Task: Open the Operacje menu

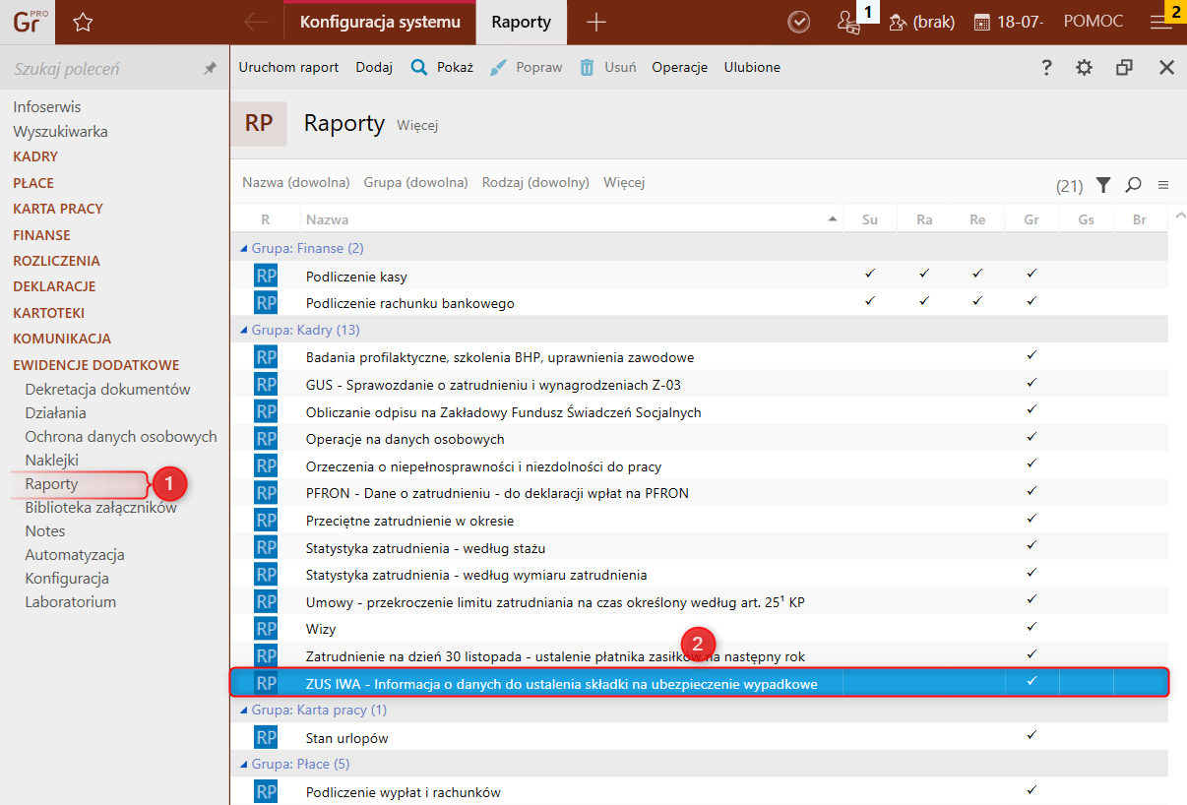Action: pyautogui.click(x=680, y=67)
